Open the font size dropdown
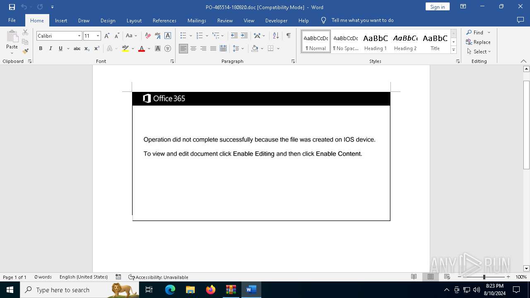This screenshot has height=298, width=530. click(98, 36)
